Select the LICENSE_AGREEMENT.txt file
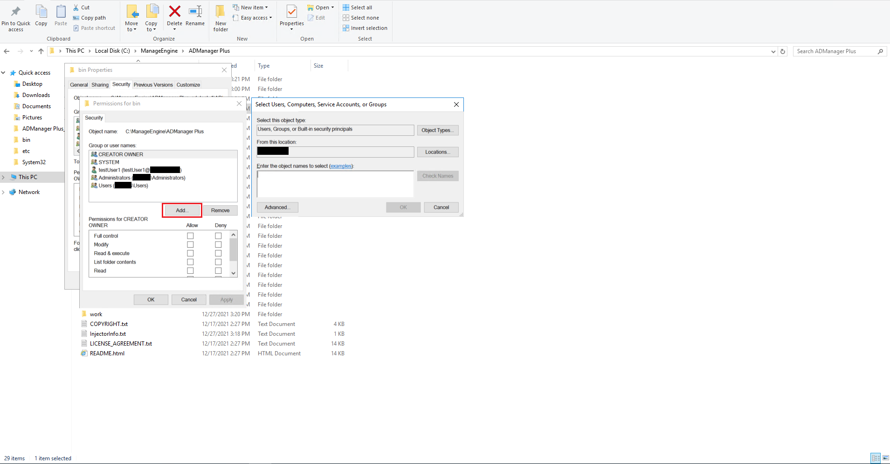 [121, 344]
